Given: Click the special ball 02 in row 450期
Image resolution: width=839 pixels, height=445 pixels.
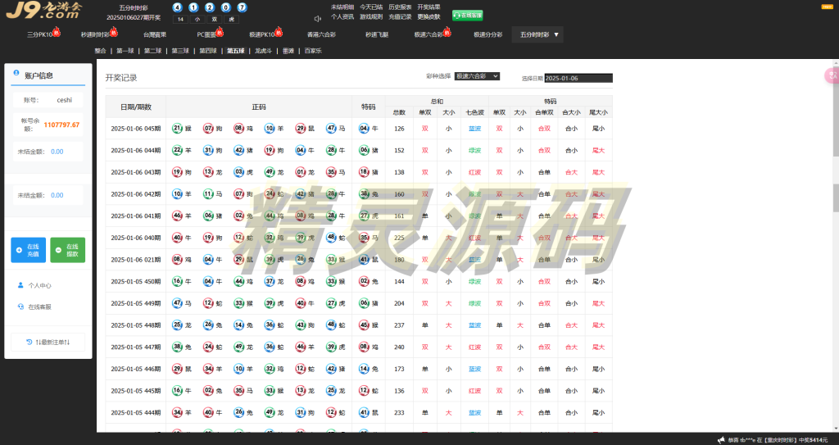Looking at the screenshot, I should (x=364, y=282).
